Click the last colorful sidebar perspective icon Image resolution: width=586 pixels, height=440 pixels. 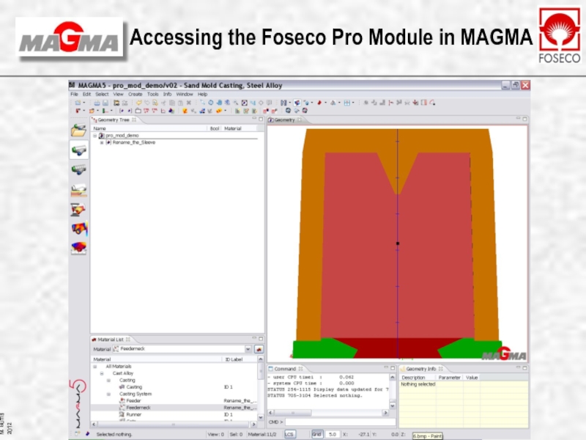point(79,248)
